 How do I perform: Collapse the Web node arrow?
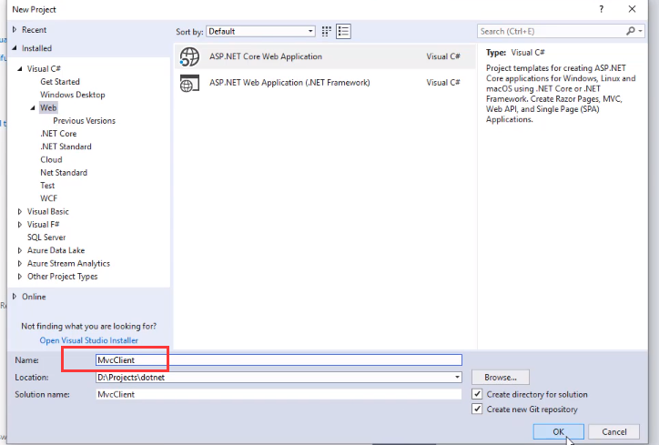coord(33,108)
